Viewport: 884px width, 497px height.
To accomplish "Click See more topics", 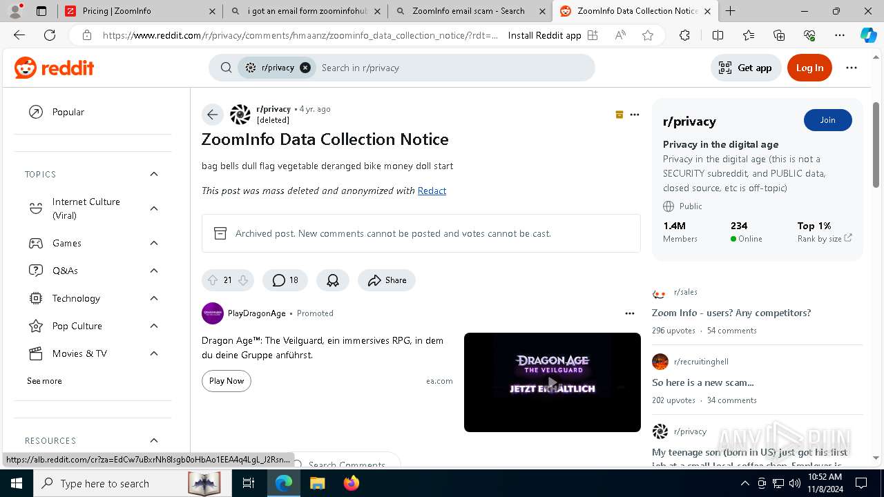I will (x=44, y=381).
